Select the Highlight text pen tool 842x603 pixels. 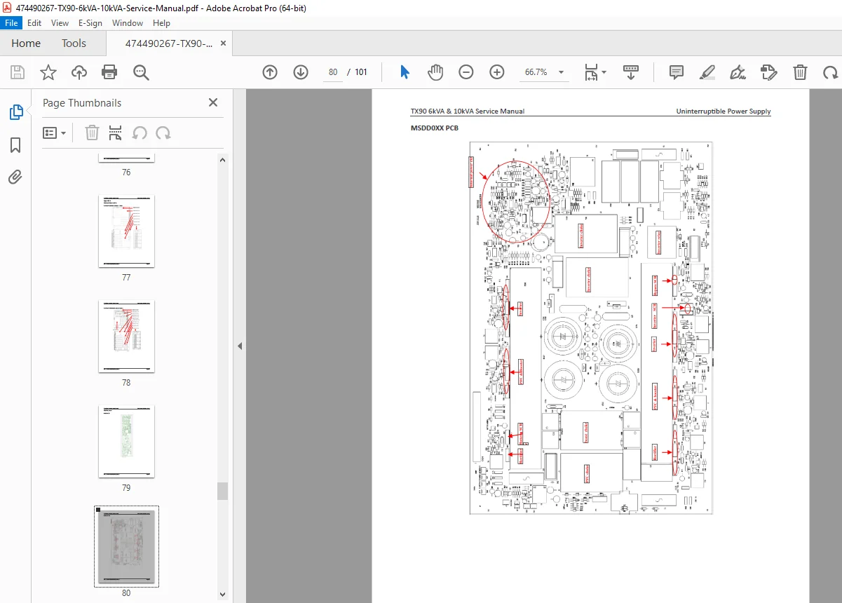point(707,72)
